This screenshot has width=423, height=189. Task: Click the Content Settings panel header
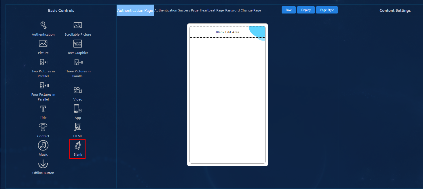[x=395, y=10]
